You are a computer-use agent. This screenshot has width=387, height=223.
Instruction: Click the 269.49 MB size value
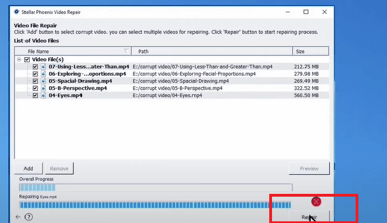[306, 81]
